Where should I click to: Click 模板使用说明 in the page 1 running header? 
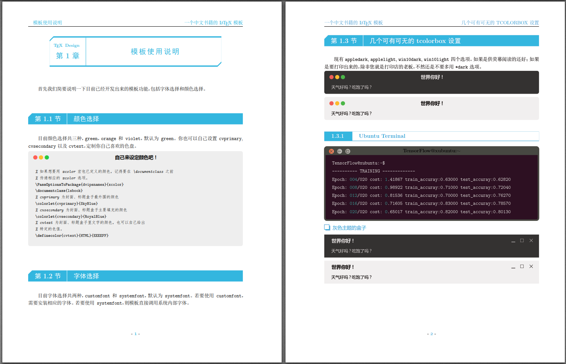(47, 22)
